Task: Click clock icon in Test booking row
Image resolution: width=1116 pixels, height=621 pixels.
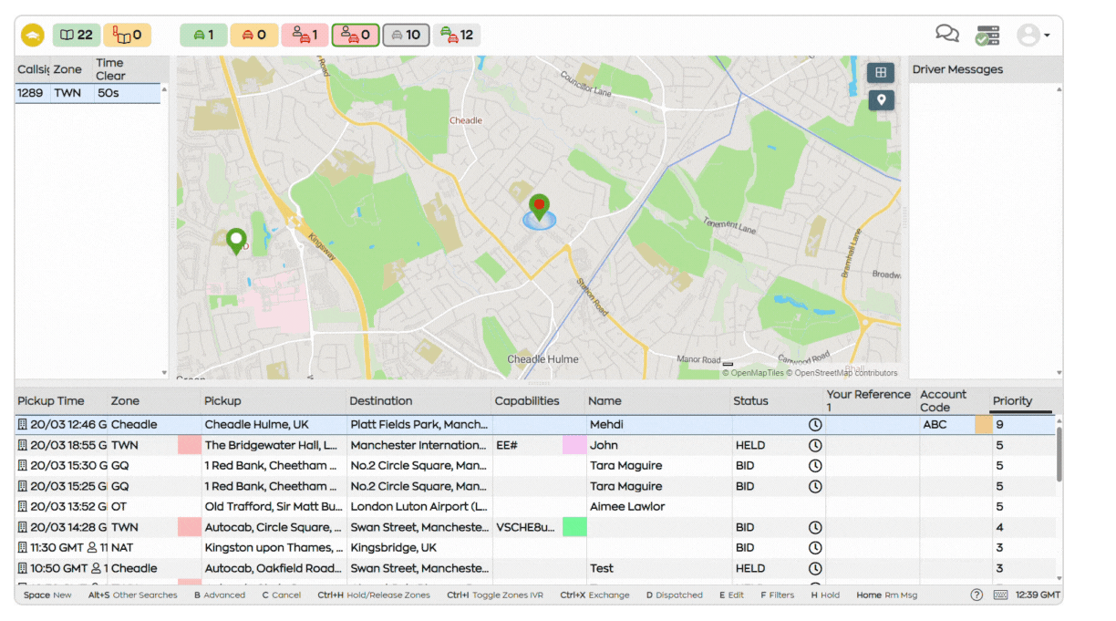Action: 815,568
